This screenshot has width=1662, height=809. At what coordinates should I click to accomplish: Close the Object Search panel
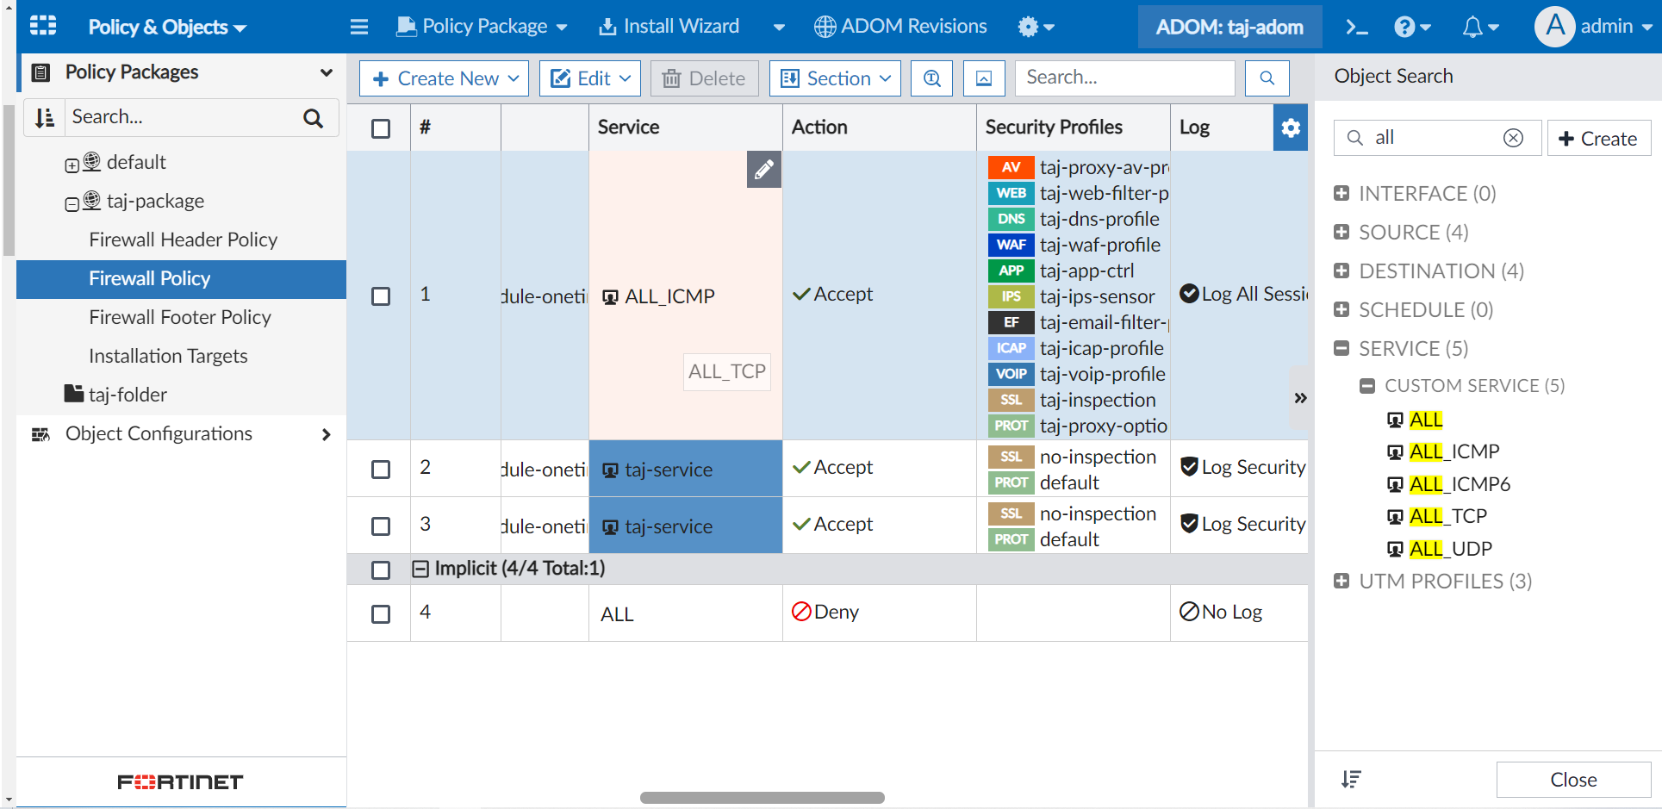(x=1573, y=780)
